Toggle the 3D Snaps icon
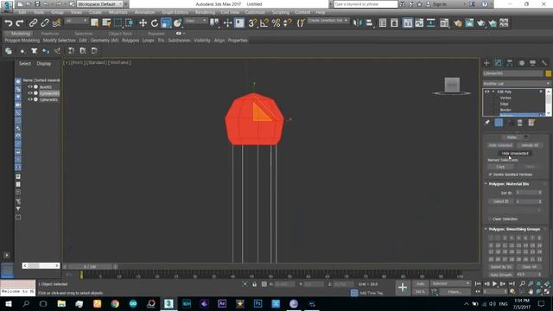The image size is (553, 311). 252,23
